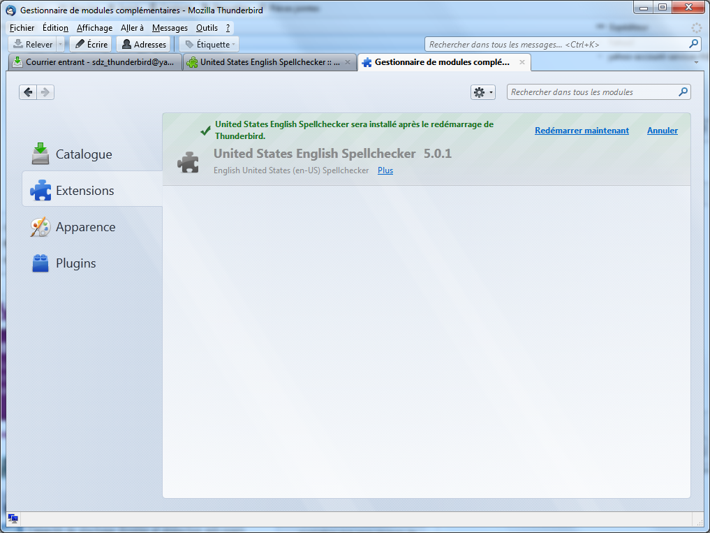Open the Plugins category
710x533 pixels.
(92, 263)
